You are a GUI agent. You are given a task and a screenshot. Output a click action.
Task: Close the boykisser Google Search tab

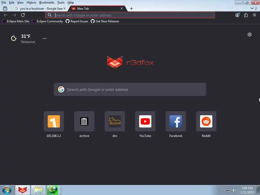click(64, 8)
